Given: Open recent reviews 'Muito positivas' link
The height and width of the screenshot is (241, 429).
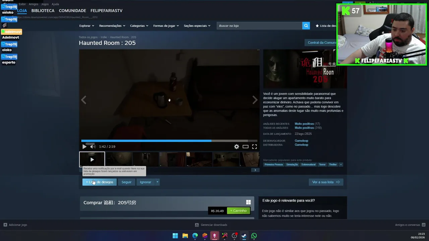Looking at the screenshot, I should tap(304, 124).
